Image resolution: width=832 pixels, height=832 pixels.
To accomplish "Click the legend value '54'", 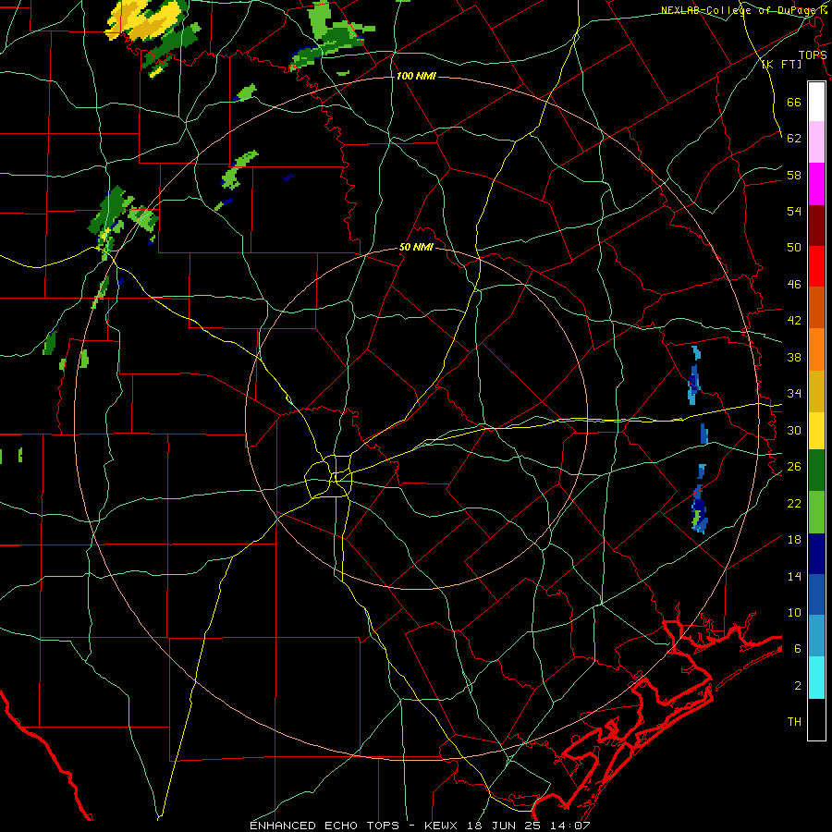I will click(794, 211).
